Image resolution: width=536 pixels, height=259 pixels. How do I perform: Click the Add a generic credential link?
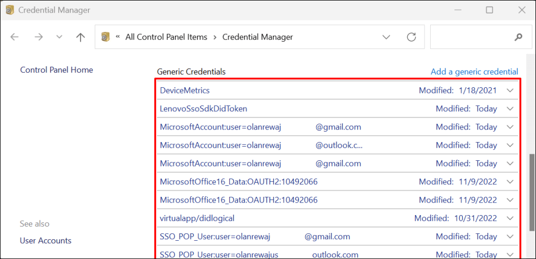click(474, 72)
